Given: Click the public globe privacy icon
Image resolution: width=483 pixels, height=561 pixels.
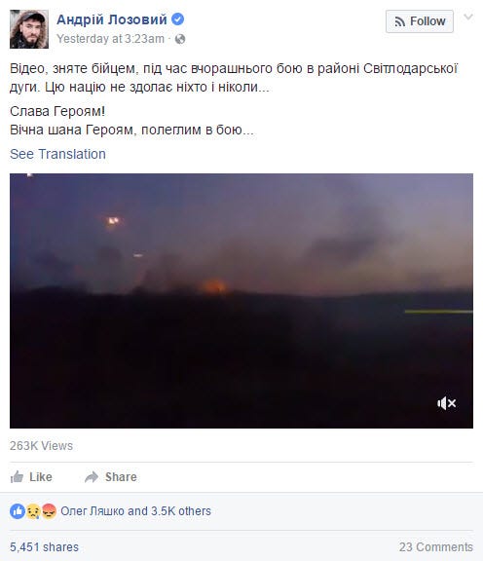Looking at the screenshot, I should pyautogui.click(x=180, y=39).
